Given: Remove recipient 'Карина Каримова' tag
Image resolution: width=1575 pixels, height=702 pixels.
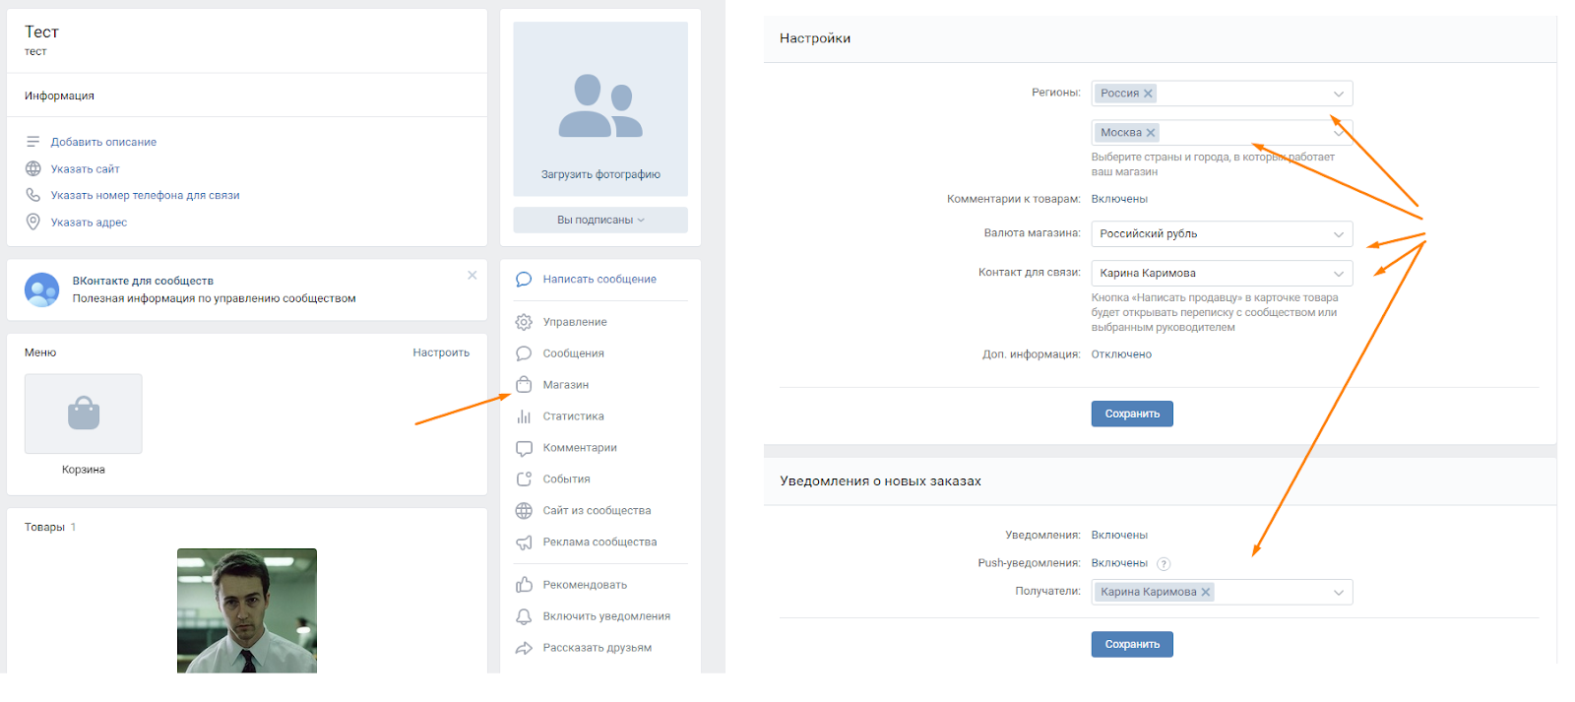Looking at the screenshot, I should 1206,592.
